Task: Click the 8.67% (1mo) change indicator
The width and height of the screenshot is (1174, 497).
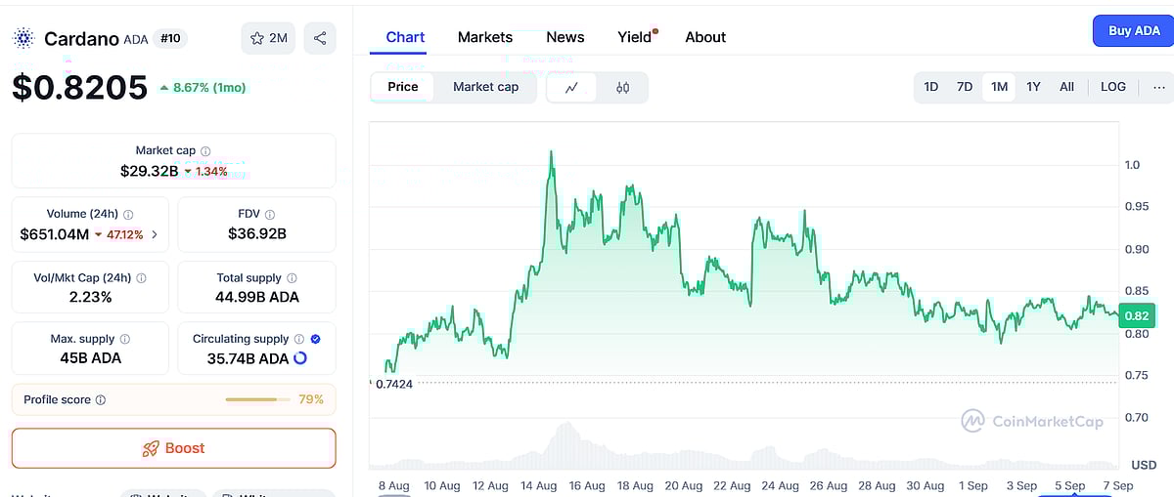Action: (x=203, y=88)
